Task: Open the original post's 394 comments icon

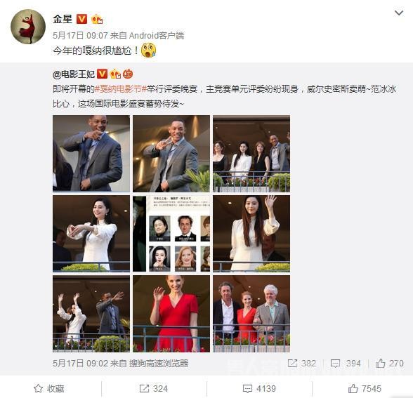Action: pyautogui.click(x=335, y=364)
